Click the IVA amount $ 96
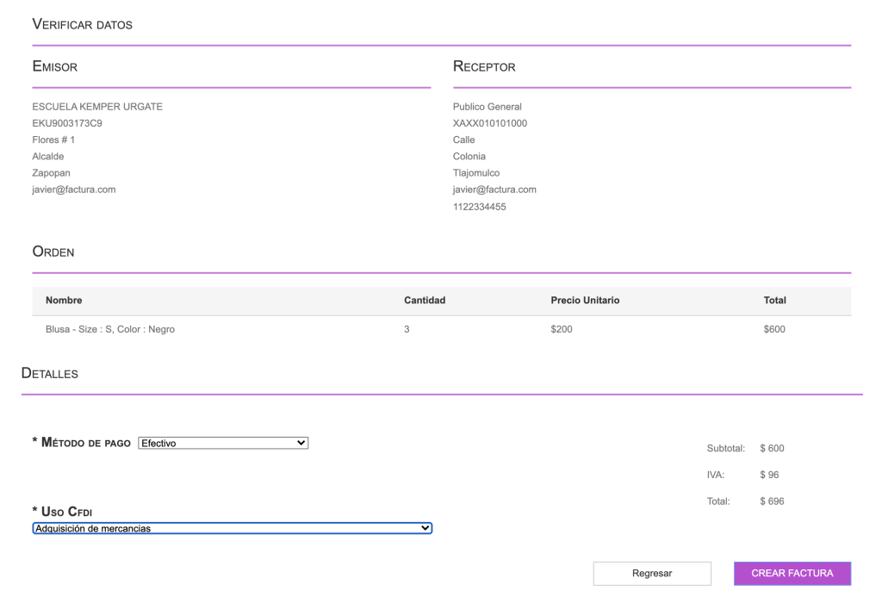This screenshot has width=882, height=603. coord(769,475)
